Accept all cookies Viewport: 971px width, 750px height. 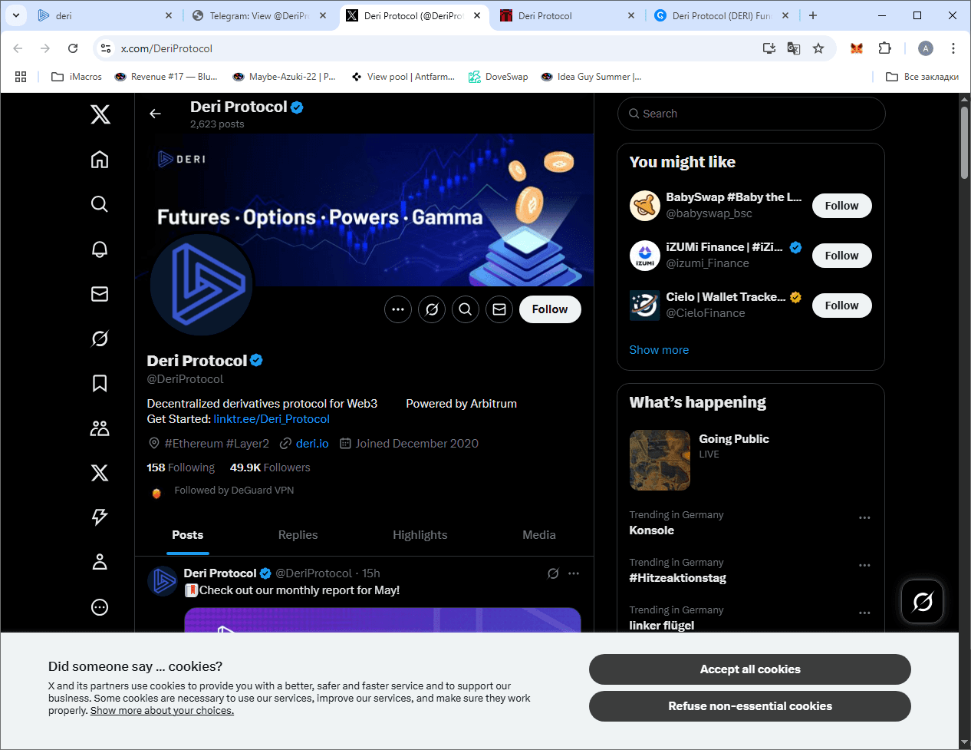point(750,669)
